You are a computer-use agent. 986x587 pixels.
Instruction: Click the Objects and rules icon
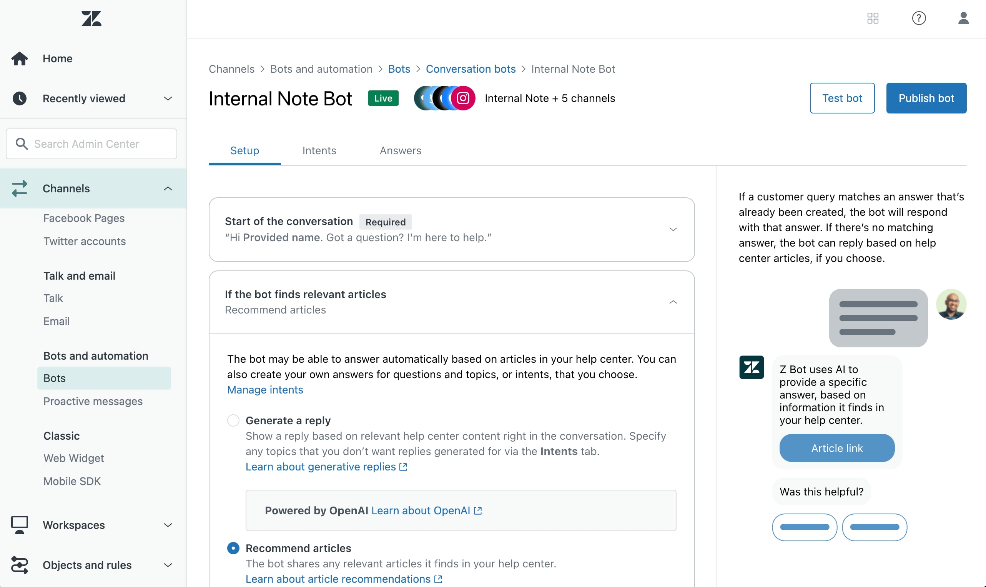(20, 565)
